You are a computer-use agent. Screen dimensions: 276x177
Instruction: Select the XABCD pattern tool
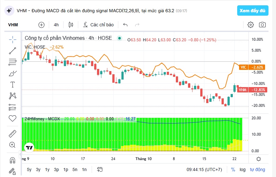[13, 96]
